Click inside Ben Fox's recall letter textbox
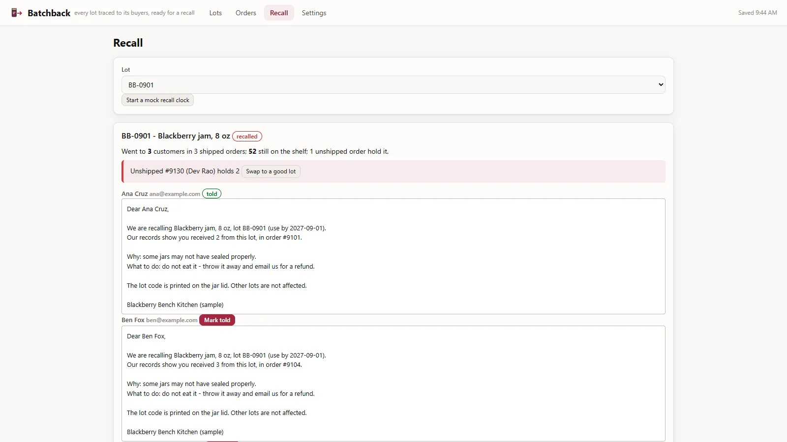This screenshot has width=787, height=442. pos(393,384)
